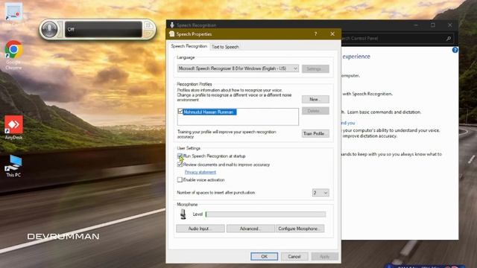Open Privacy statement link
The height and width of the screenshot is (268, 477).
(x=200, y=172)
